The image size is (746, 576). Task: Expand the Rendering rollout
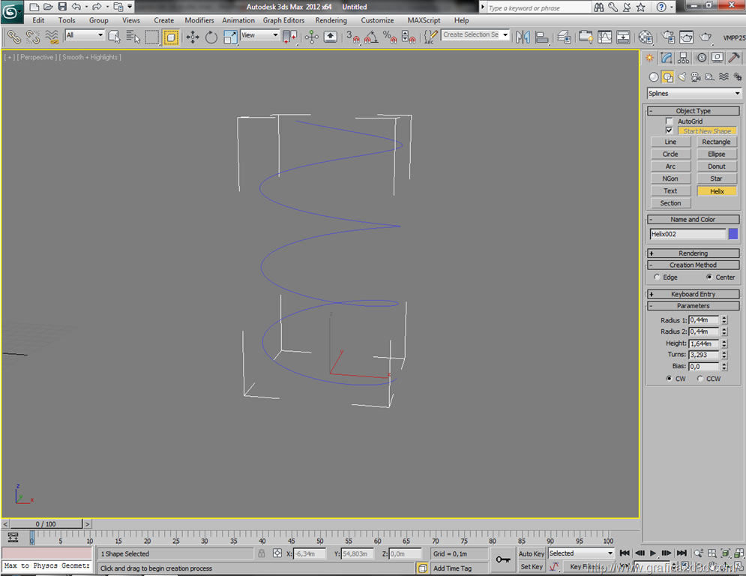tap(694, 253)
